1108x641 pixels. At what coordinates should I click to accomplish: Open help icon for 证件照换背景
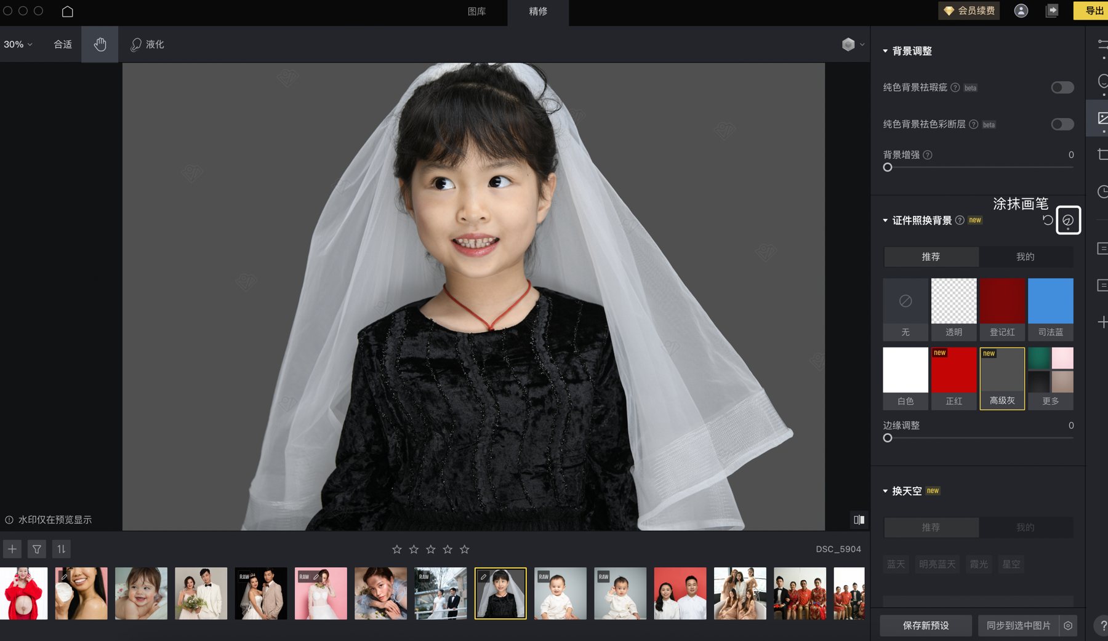click(x=960, y=220)
